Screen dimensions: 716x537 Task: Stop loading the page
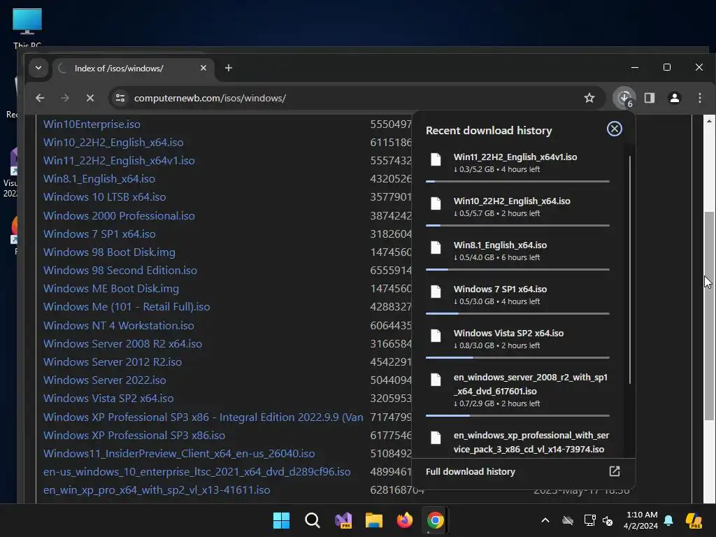coord(90,98)
